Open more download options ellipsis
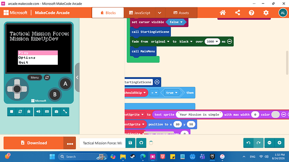289x162 pixels. pos(70,143)
